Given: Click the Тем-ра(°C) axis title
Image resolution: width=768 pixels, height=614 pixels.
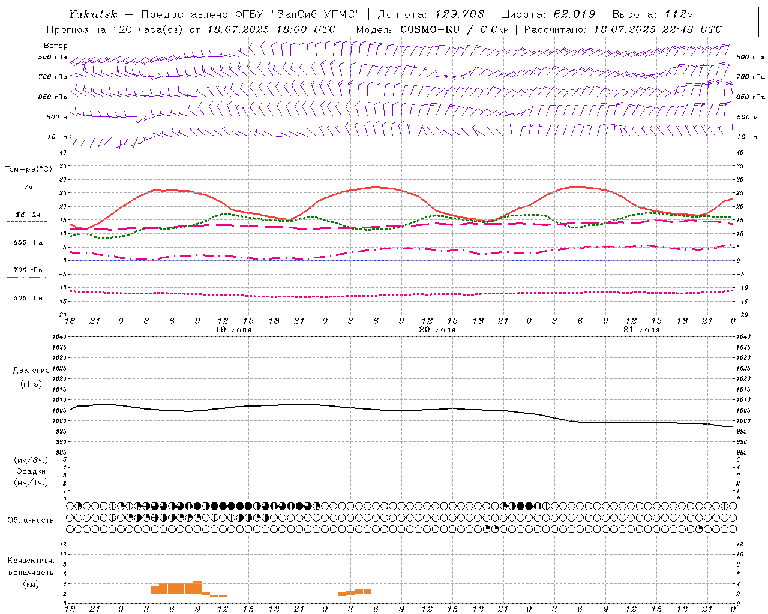Looking at the screenshot, I should coord(28,170).
